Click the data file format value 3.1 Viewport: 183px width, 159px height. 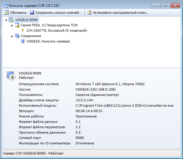pos(78,122)
